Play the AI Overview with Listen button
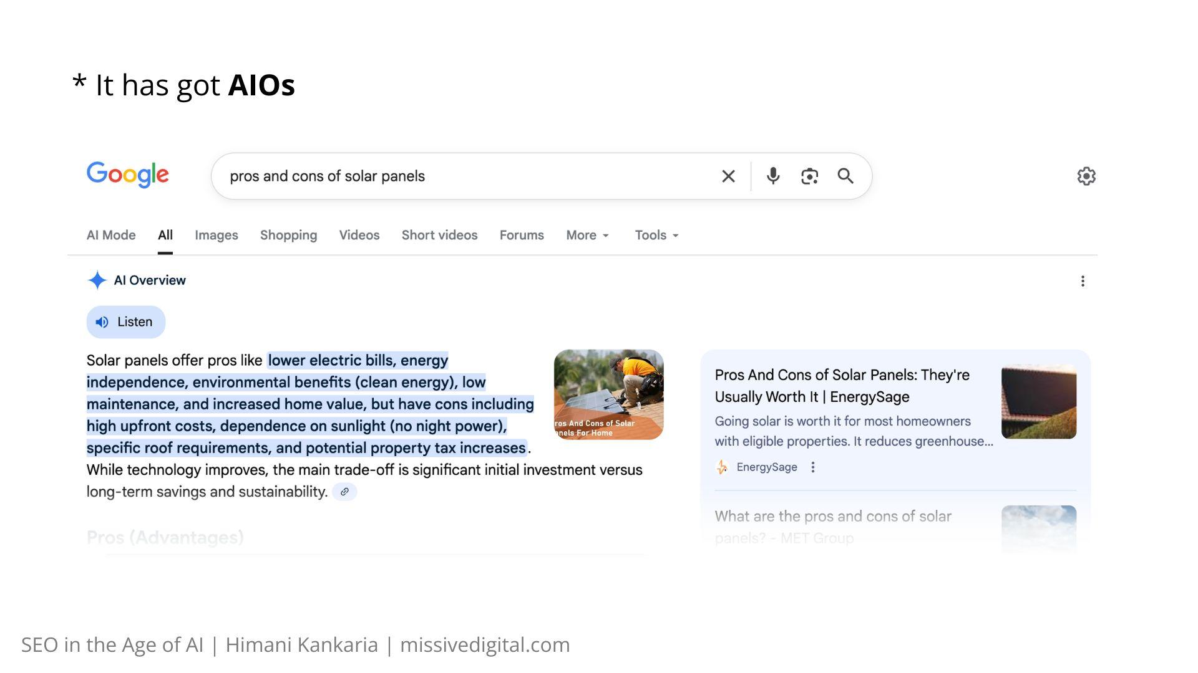Screen dimensions: 1198x673 [126, 322]
